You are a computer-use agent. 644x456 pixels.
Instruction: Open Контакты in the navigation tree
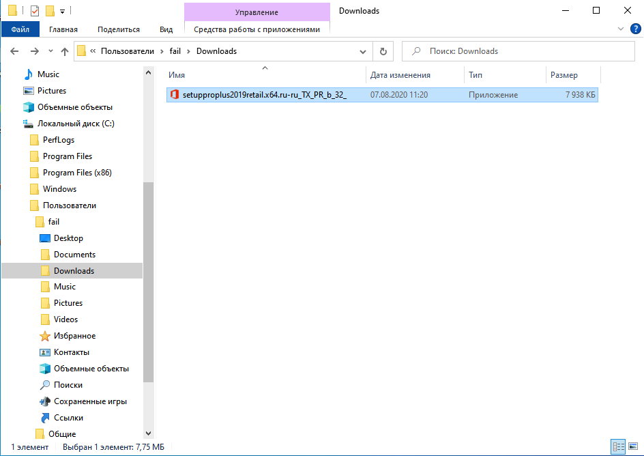(x=72, y=352)
